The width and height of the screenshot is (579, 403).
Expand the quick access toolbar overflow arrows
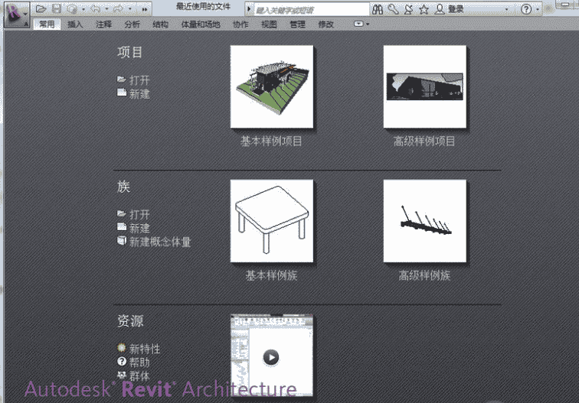coord(145,10)
